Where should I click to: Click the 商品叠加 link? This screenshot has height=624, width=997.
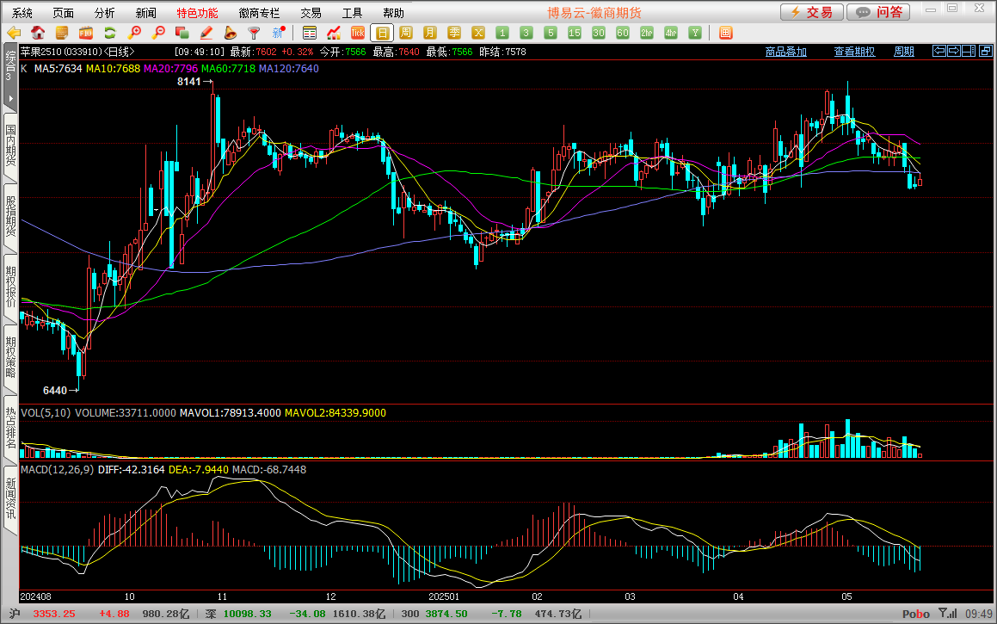(x=786, y=52)
